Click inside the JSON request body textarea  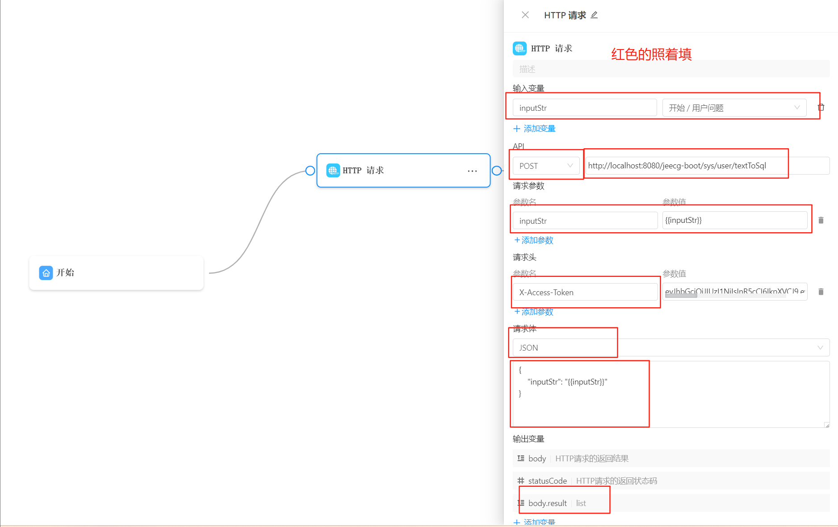[671, 394]
